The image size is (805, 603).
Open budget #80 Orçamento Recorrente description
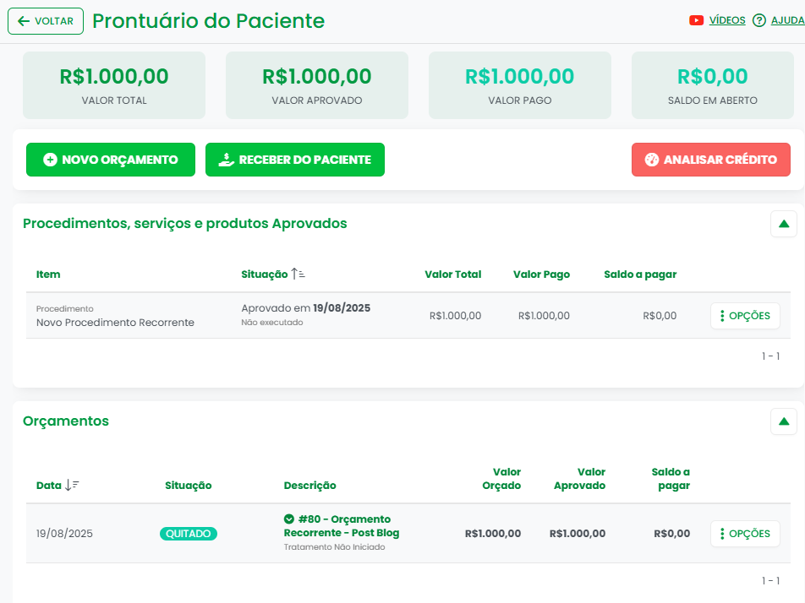coord(342,526)
